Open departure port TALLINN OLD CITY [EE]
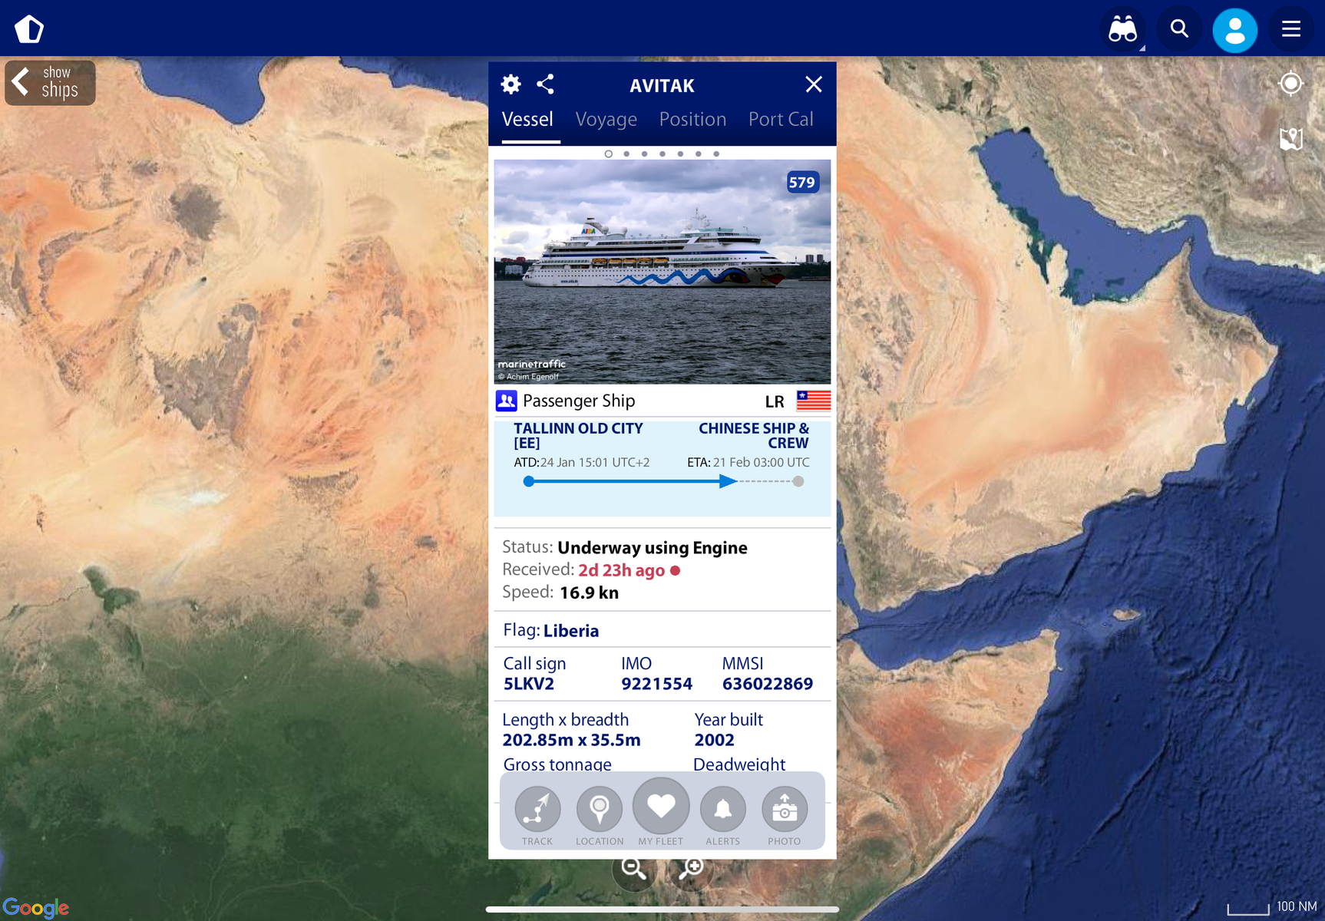The width and height of the screenshot is (1325, 921). click(x=578, y=435)
